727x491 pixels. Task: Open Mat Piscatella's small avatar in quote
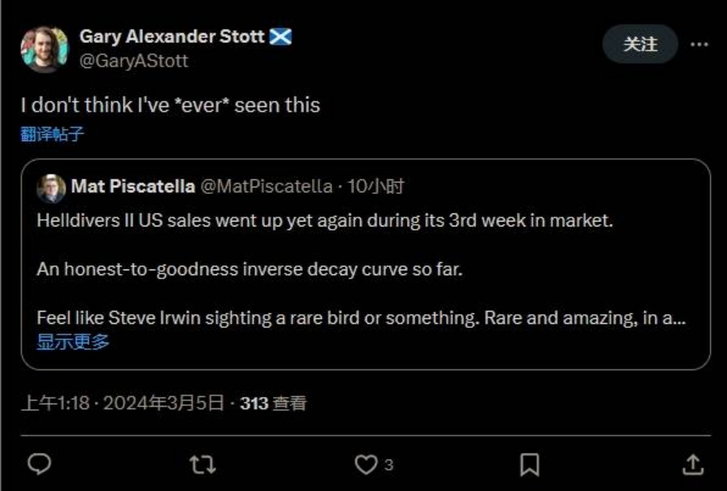tap(51, 187)
